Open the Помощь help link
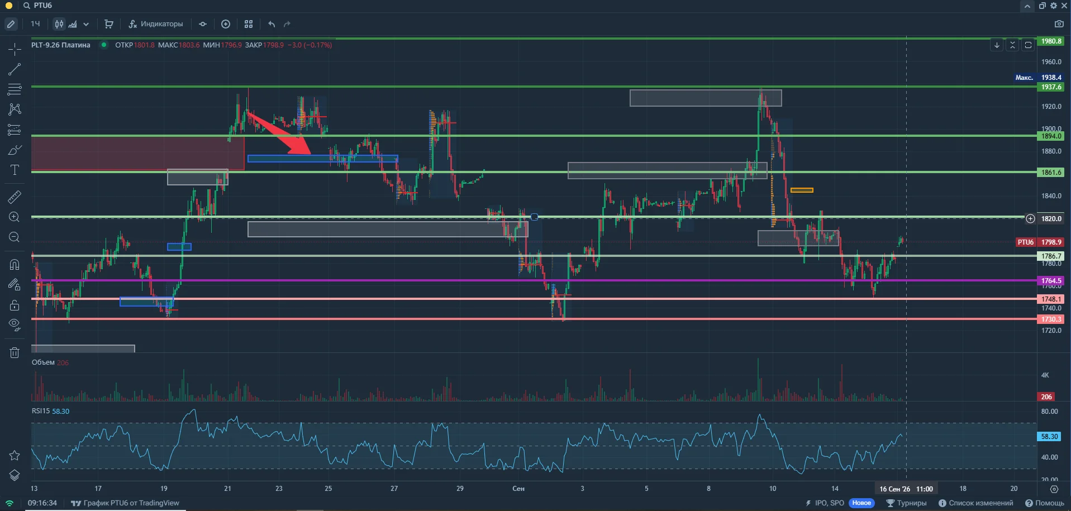This screenshot has width=1071, height=511. pos(1044,503)
